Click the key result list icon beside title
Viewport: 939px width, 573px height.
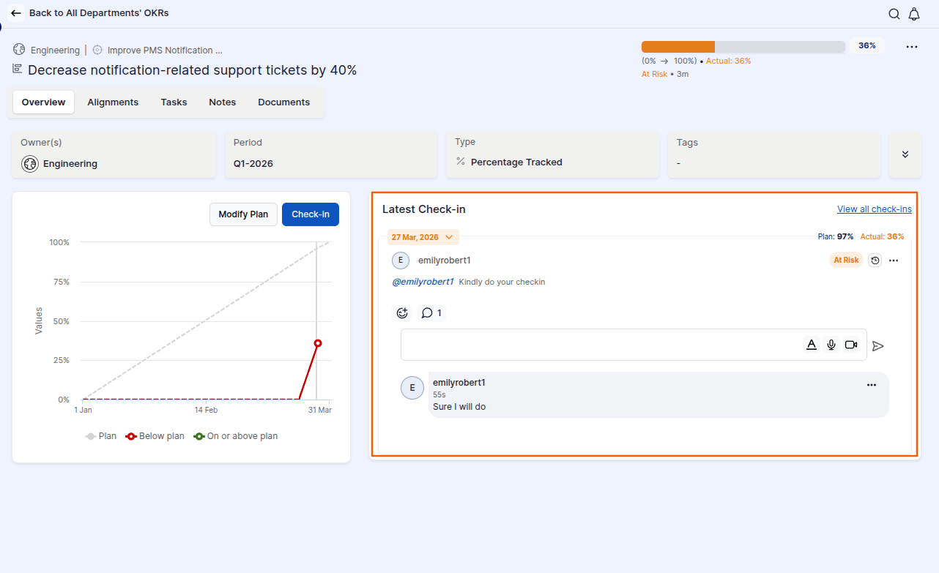coord(18,68)
